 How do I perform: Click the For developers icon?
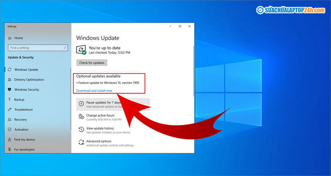10,150
